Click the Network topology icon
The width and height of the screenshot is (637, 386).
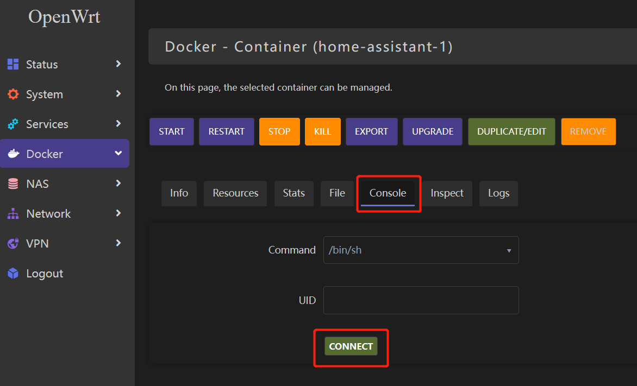[13, 214]
